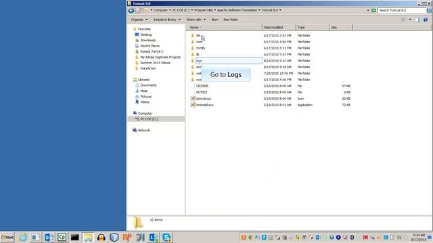Open My Adobe Captivate Projects favorite

(x=160, y=57)
